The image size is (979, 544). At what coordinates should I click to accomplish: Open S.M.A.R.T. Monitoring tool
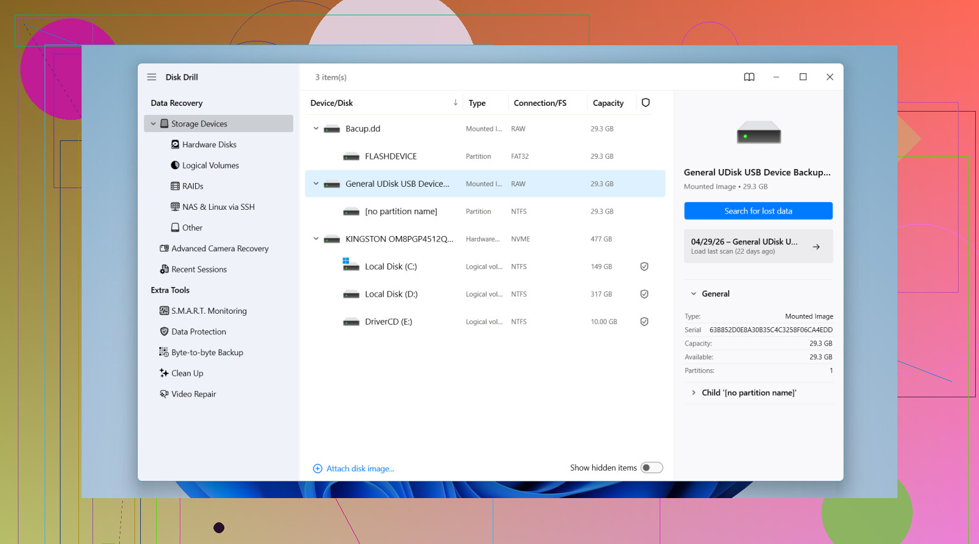point(208,311)
